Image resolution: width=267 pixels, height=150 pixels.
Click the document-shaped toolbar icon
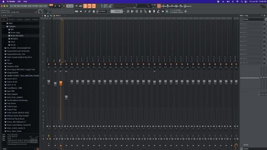pyautogui.click(x=150, y=11)
